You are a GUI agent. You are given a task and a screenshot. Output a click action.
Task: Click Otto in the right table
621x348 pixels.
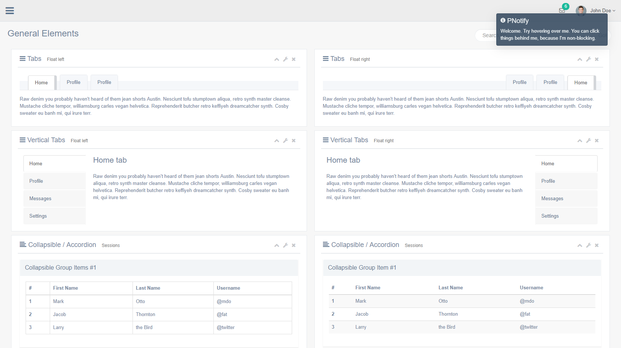[x=443, y=301]
